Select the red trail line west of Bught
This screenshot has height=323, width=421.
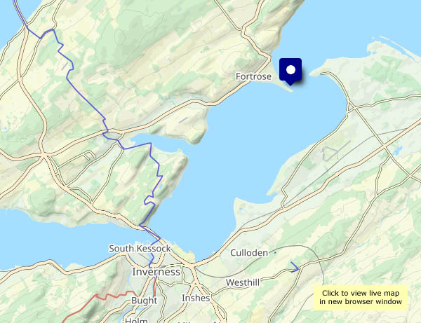tap(100, 305)
